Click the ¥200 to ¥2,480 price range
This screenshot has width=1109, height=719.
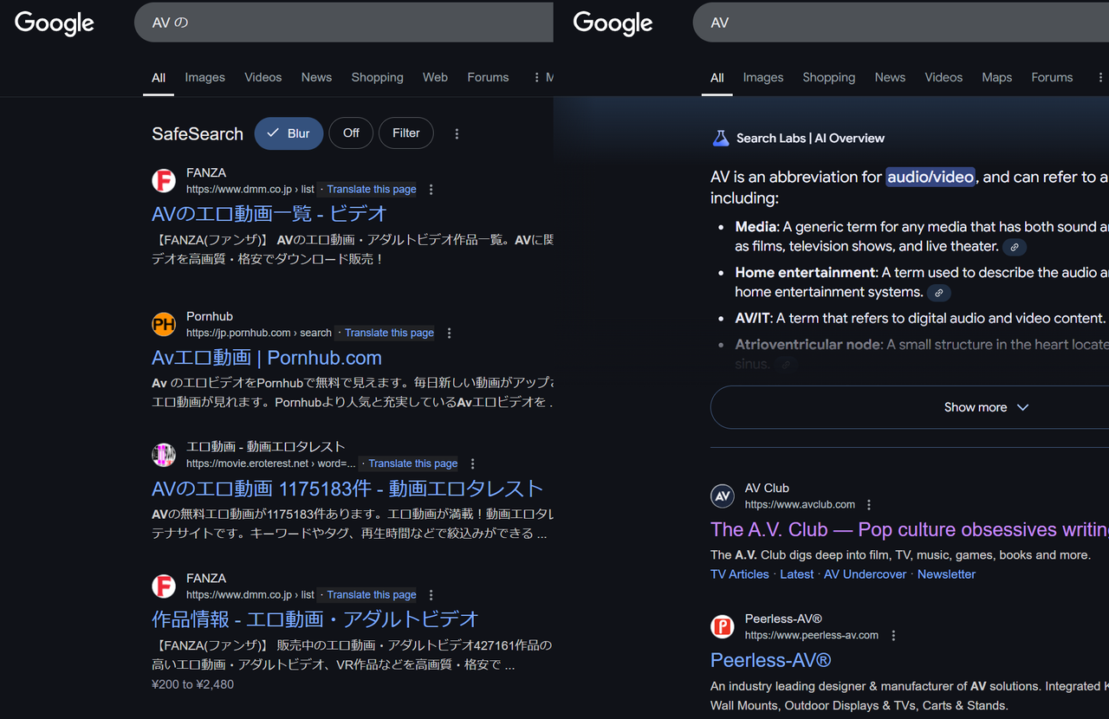(192, 684)
